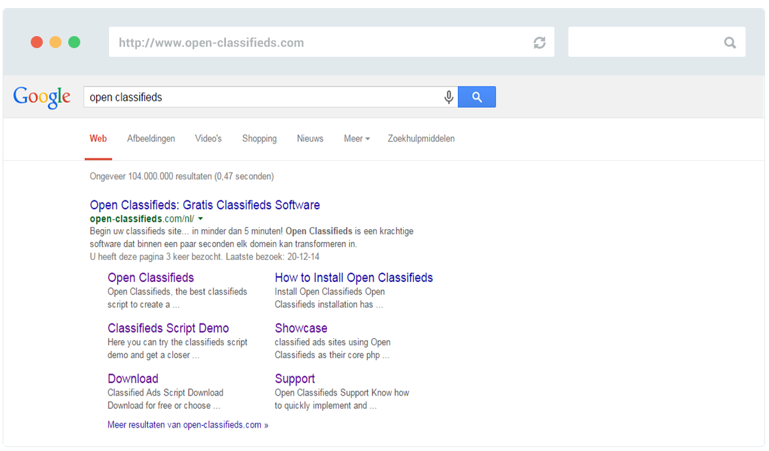Open 'How to Install Open Classifieds' sitelink
Screen dimensions: 769x451
(x=354, y=277)
